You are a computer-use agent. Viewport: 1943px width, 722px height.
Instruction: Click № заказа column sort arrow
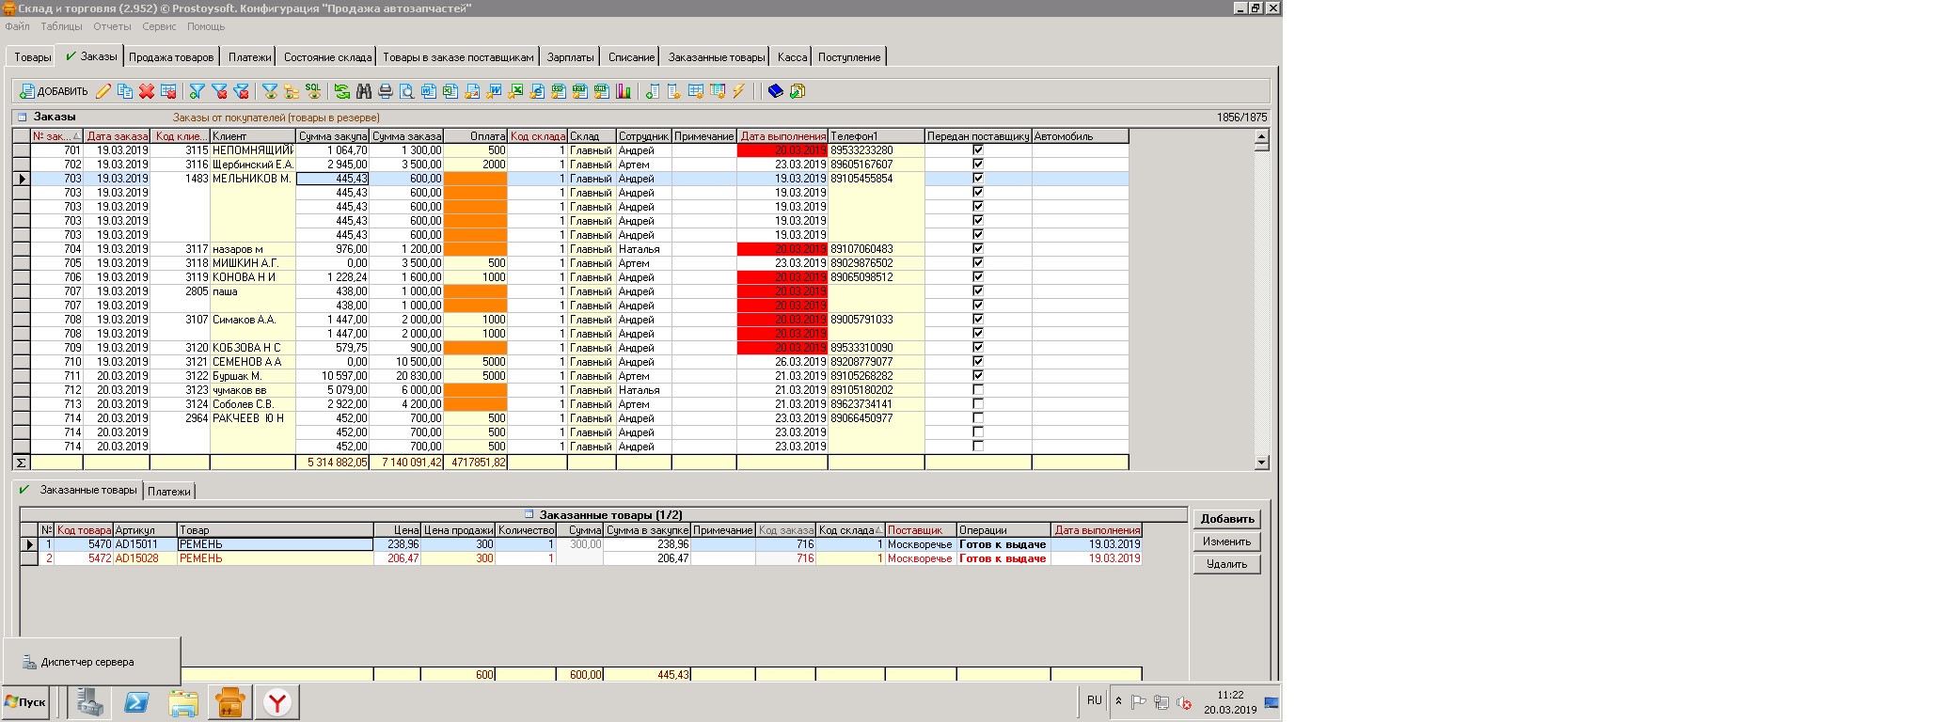pos(76,136)
